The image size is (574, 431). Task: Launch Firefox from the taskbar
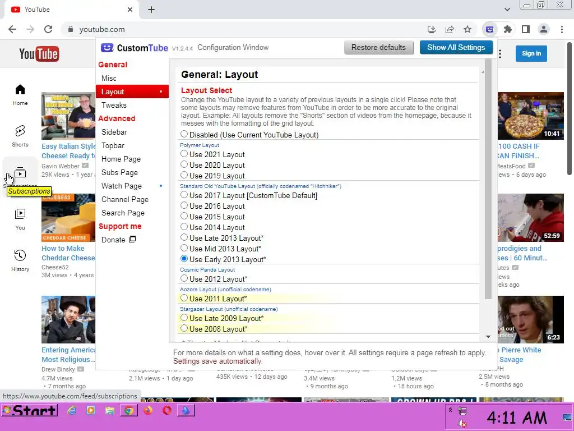pyautogui.click(x=148, y=410)
